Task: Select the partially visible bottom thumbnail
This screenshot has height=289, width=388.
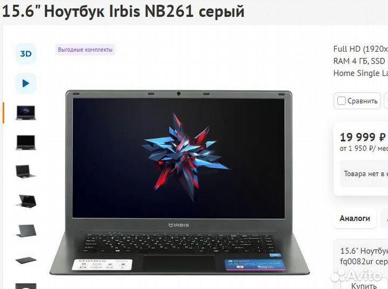Action: point(26,286)
